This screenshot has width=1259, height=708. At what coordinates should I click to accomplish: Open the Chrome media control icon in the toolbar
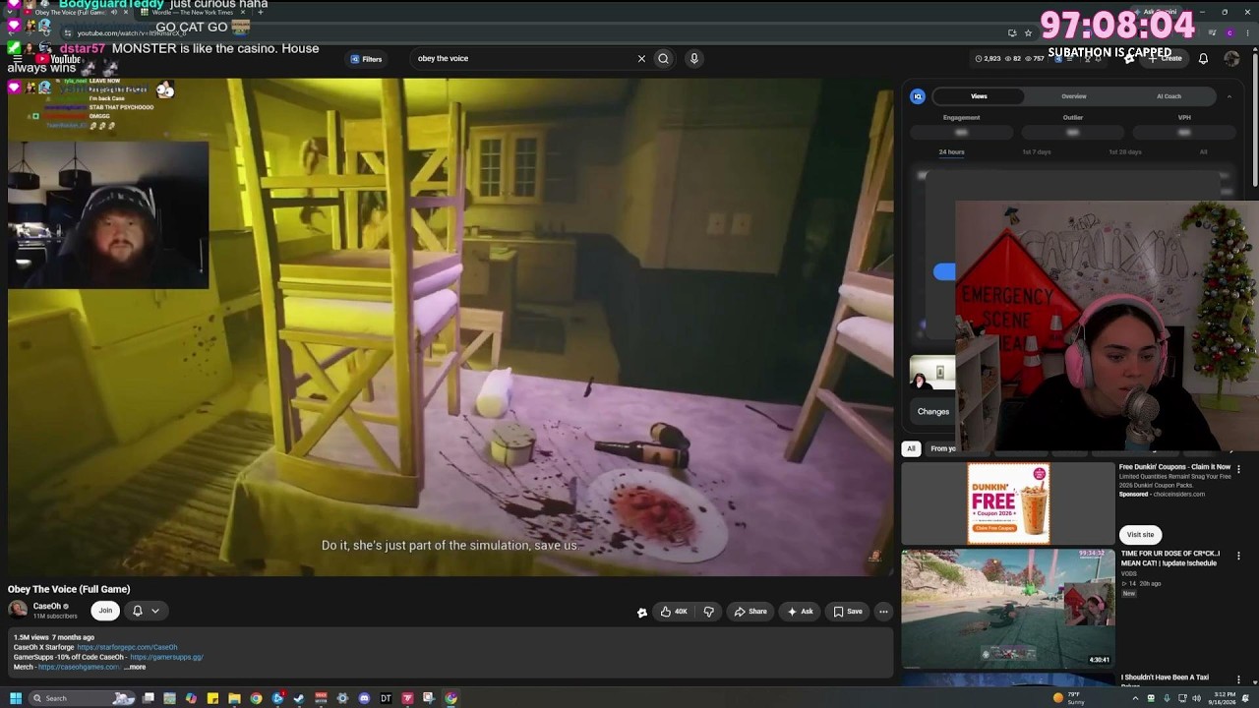(1212, 32)
